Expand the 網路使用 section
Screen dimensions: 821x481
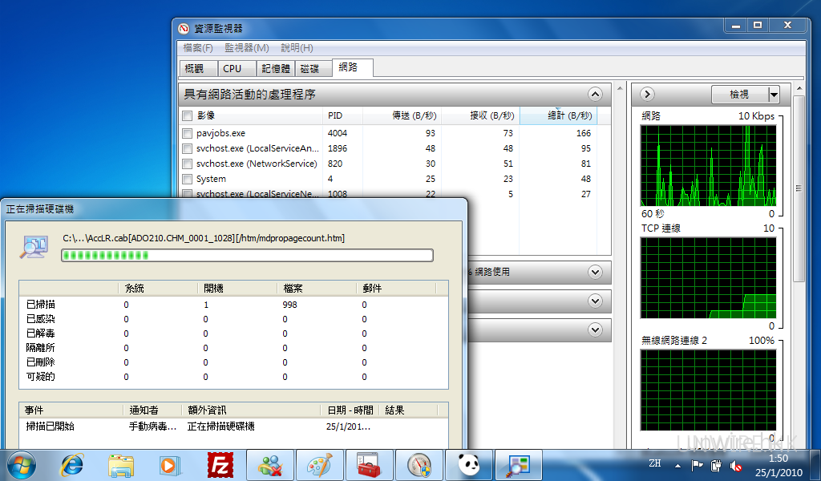click(595, 272)
